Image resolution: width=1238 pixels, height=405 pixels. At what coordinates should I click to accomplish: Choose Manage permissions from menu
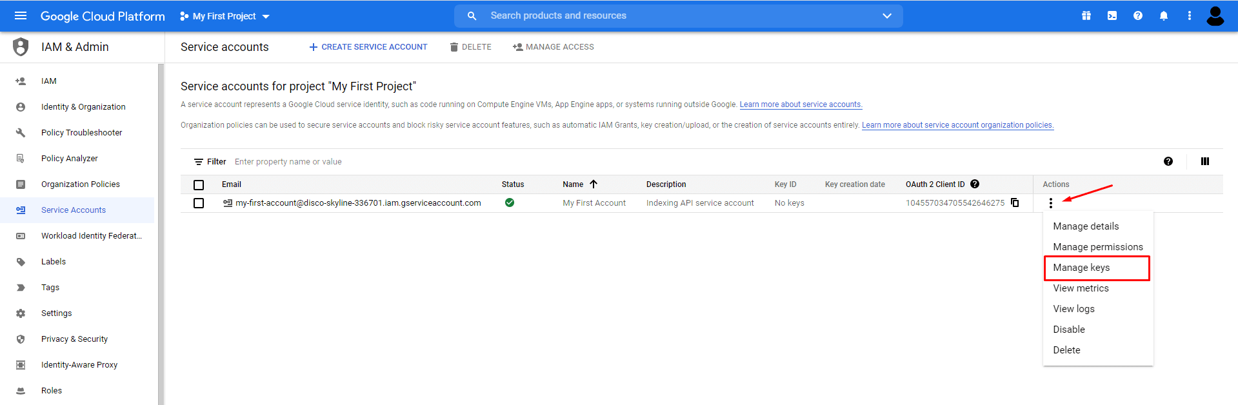1098,247
